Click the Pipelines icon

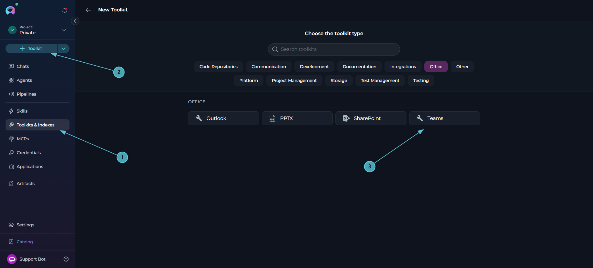pyautogui.click(x=11, y=94)
